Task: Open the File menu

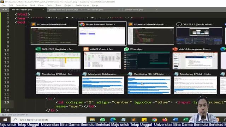Action: tap(4, 5)
